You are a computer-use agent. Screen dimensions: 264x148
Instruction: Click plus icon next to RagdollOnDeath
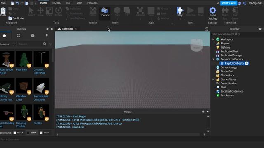(247, 63)
